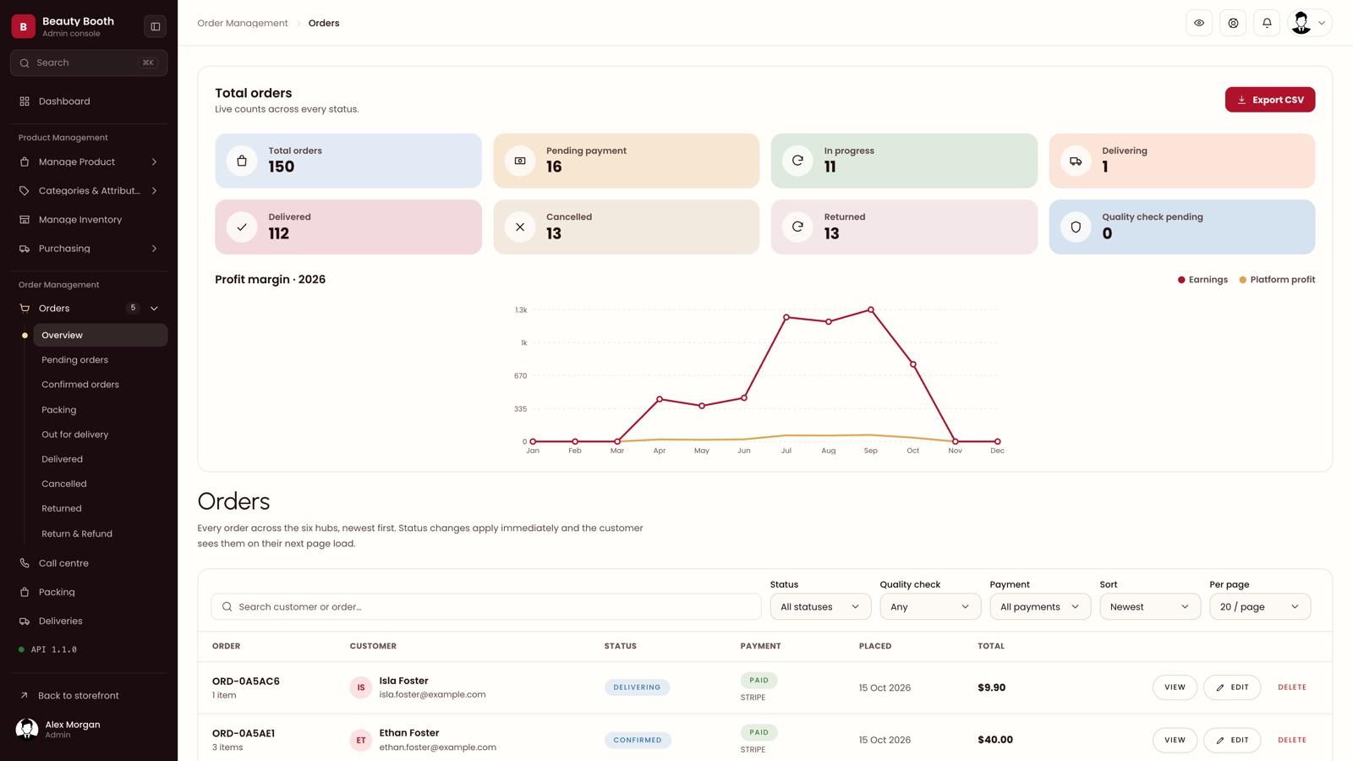This screenshot has width=1353, height=761.
Task: Click the Delivered checkmark icon
Action: coord(242,227)
